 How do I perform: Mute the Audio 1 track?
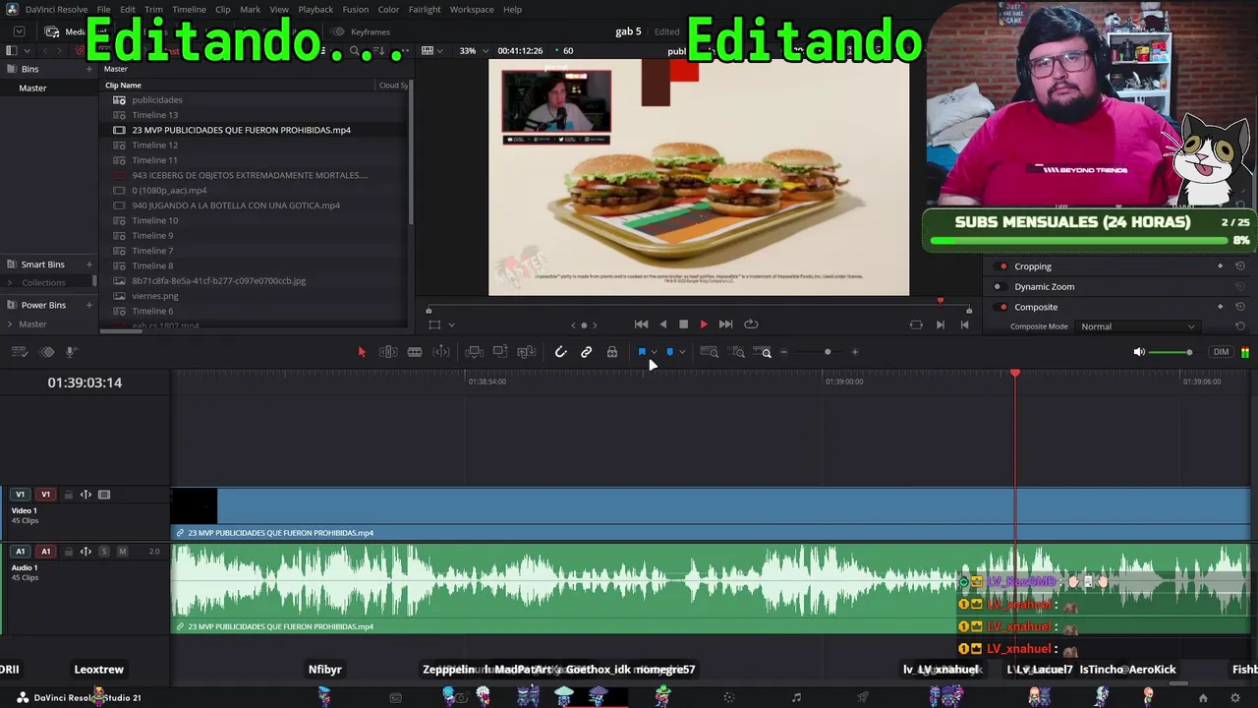tap(122, 552)
